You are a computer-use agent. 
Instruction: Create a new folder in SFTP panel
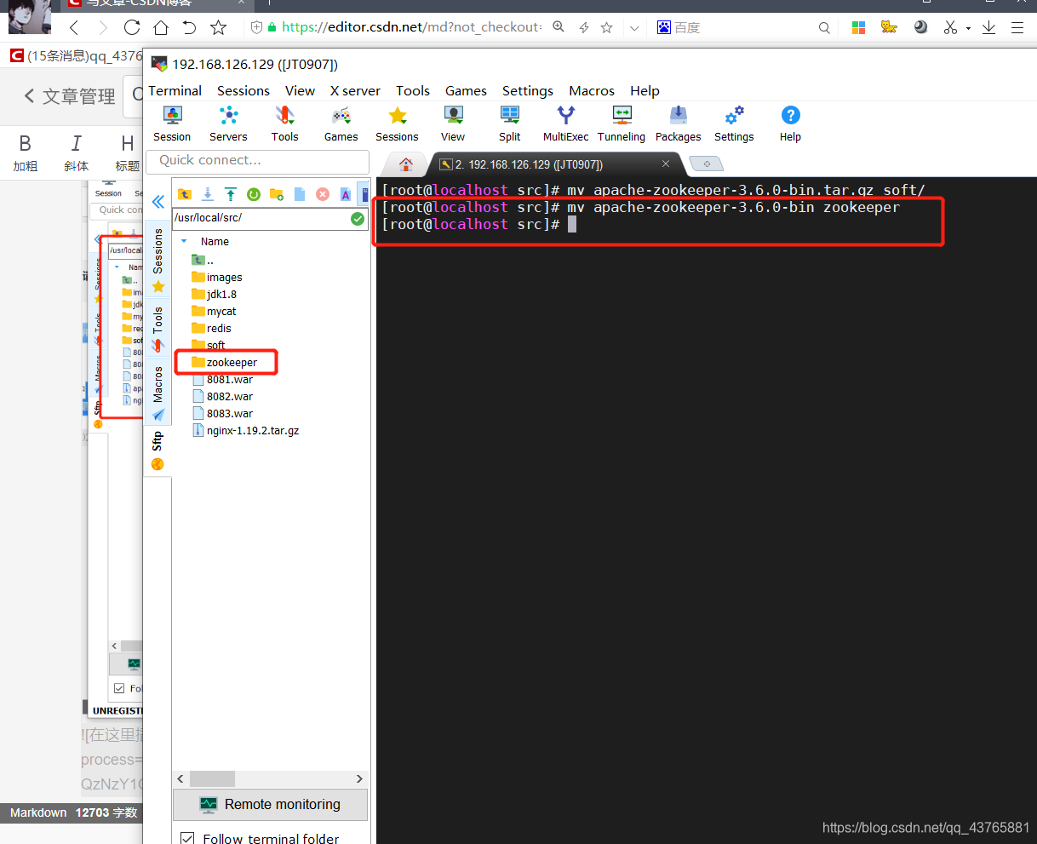pos(276,194)
